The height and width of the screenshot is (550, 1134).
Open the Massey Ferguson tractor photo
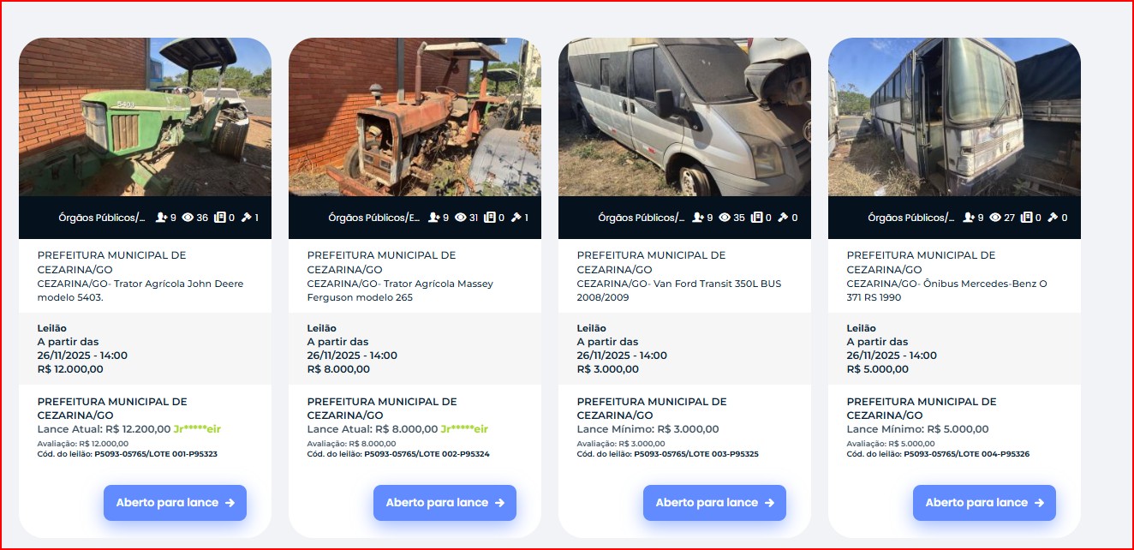tap(415, 117)
